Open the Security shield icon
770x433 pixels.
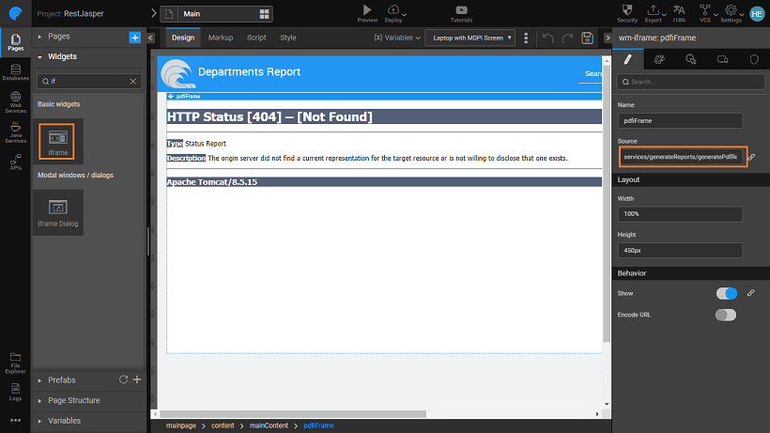pos(627,9)
